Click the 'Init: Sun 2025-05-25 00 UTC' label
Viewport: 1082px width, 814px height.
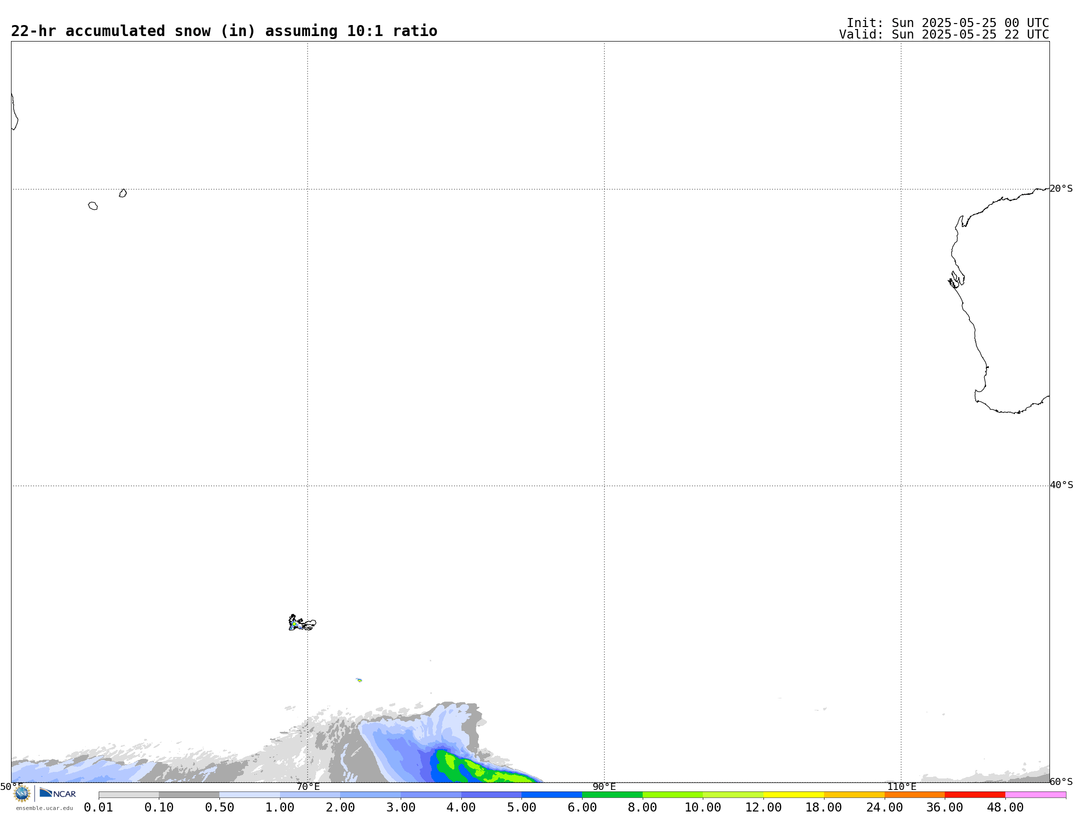click(948, 23)
